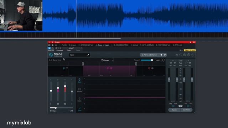Toggle power on band 1 in spectrum

tap(64, 68)
